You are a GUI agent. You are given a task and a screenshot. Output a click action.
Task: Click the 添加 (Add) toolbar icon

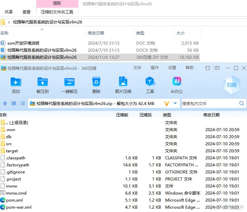click(x=16, y=82)
